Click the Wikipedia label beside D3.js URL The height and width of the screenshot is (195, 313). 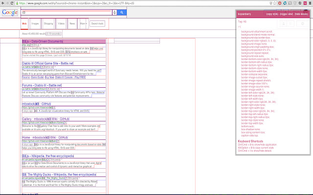tap(55, 160)
